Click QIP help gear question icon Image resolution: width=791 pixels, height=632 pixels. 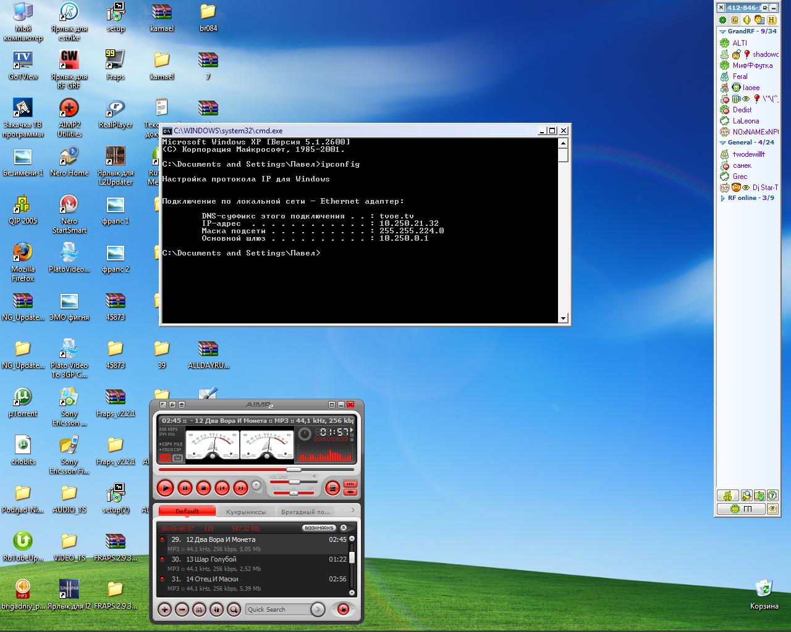[x=772, y=496]
